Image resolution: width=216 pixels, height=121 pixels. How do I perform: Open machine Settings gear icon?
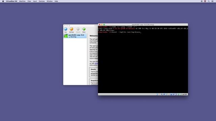click(72, 29)
